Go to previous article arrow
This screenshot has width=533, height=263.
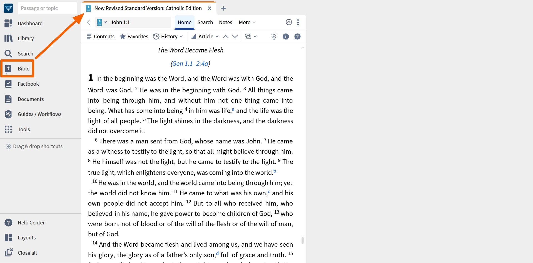coord(226,36)
